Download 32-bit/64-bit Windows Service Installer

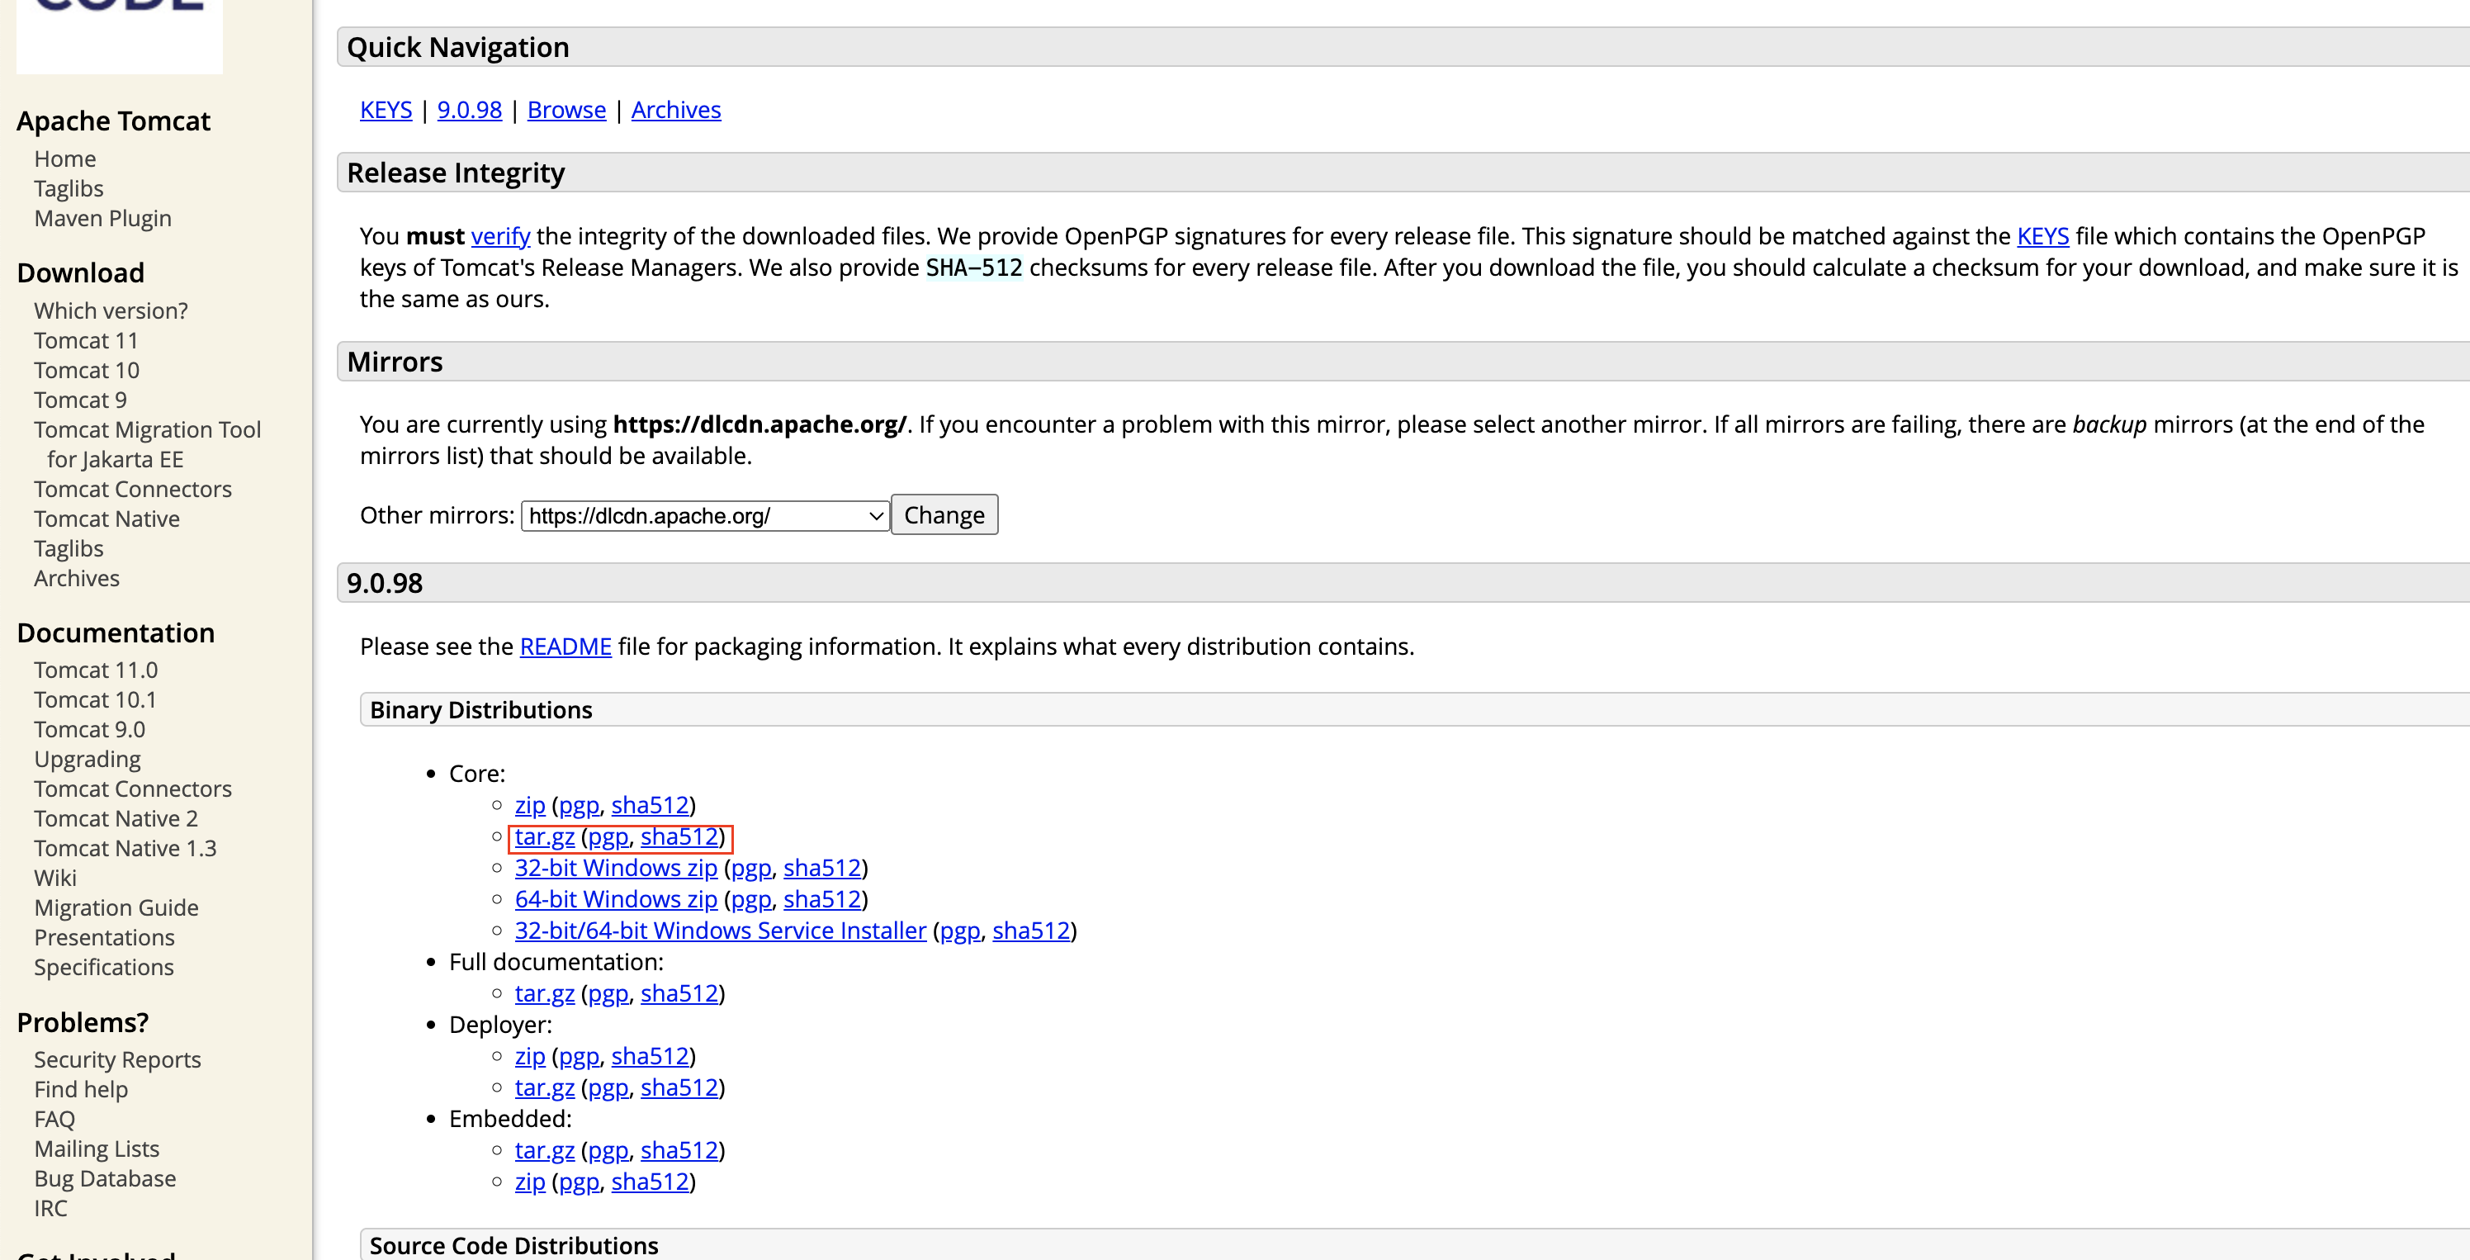coord(719,931)
